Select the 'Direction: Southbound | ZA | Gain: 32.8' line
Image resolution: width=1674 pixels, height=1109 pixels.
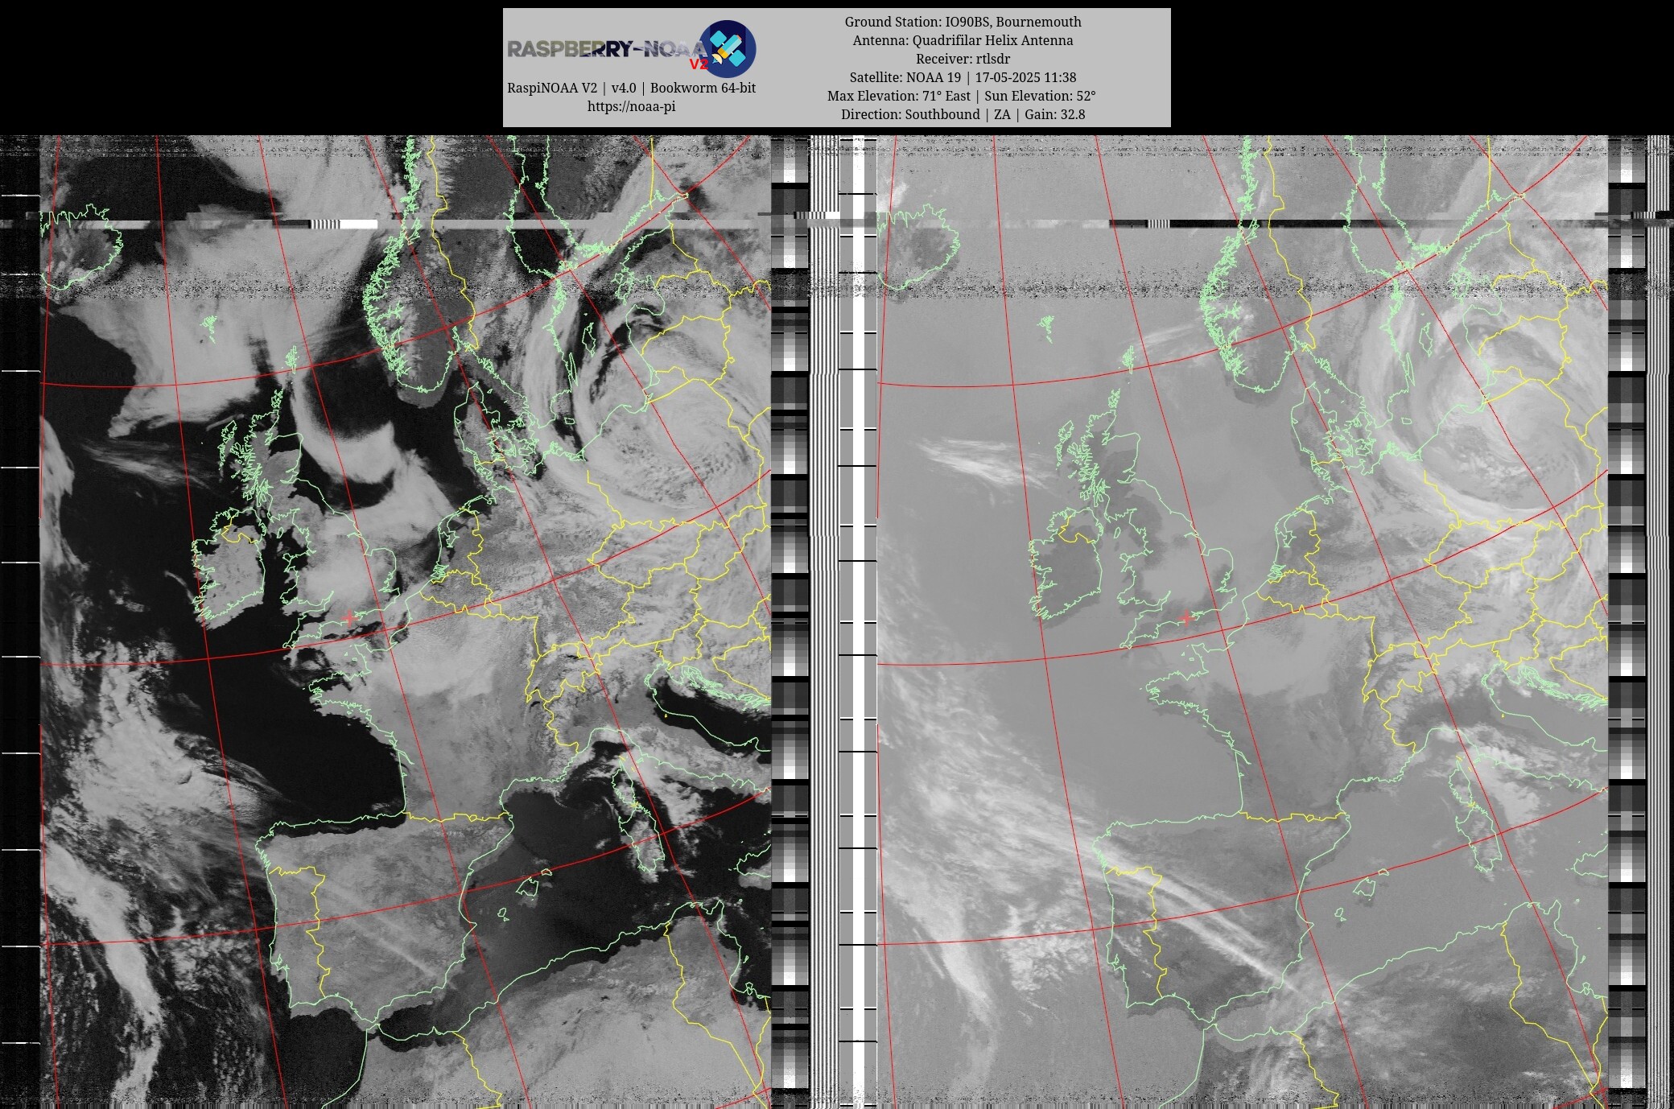point(963,114)
